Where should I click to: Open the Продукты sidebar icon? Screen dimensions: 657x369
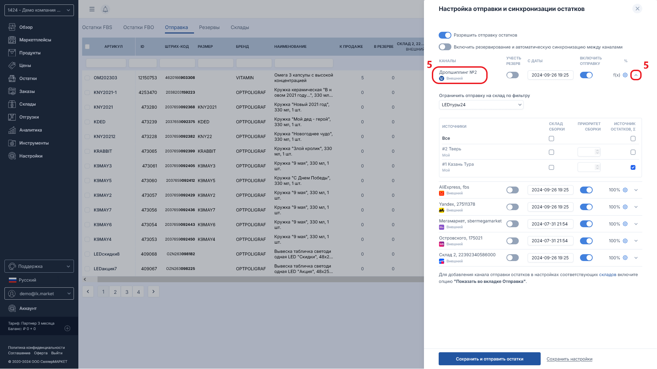coord(12,53)
